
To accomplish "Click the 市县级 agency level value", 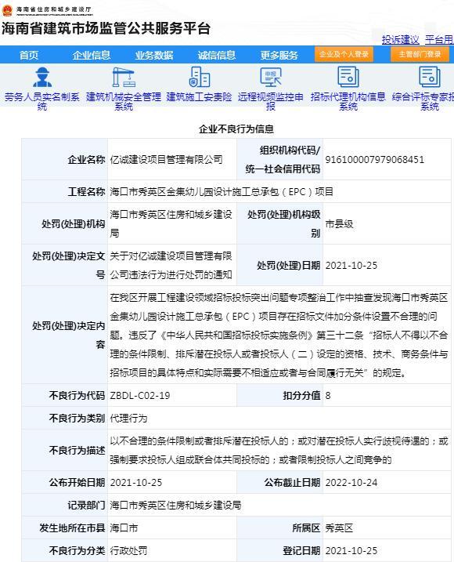I will [x=339, y=224].
